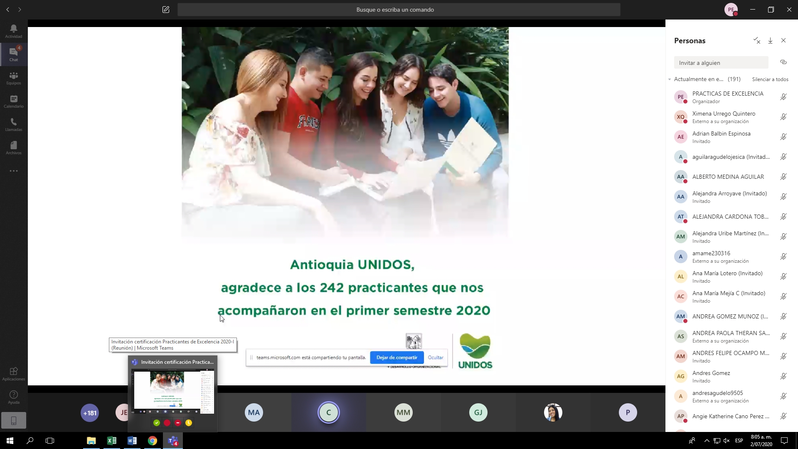Click 'Dejar de compartir' to stop sharing
The height and width of the screenshot is (449, 798).
397,357
